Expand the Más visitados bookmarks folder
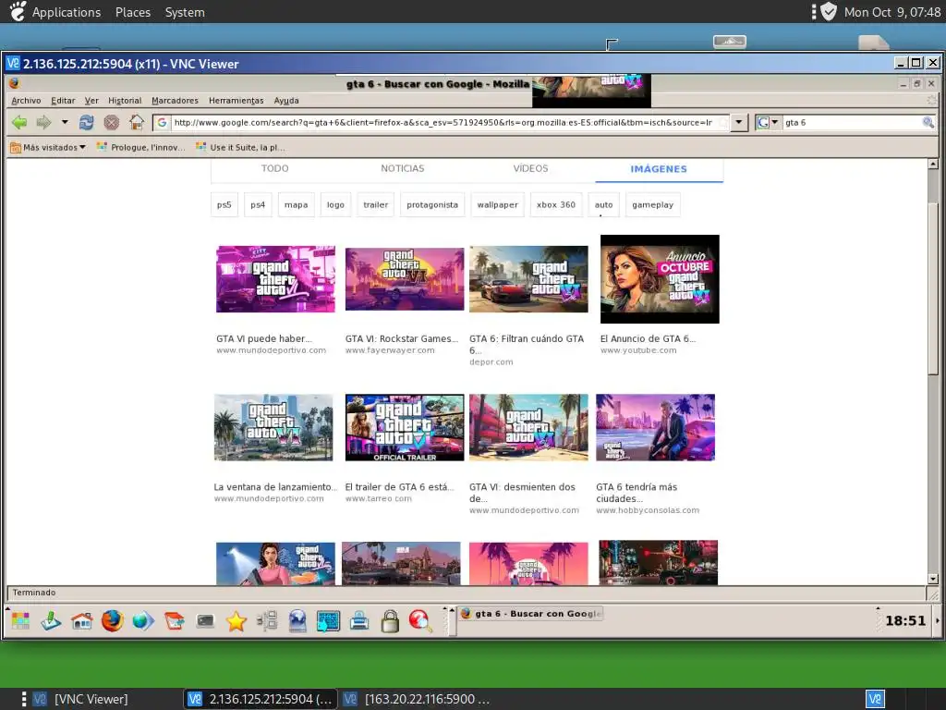946x710 pixels. click(48, 147)
